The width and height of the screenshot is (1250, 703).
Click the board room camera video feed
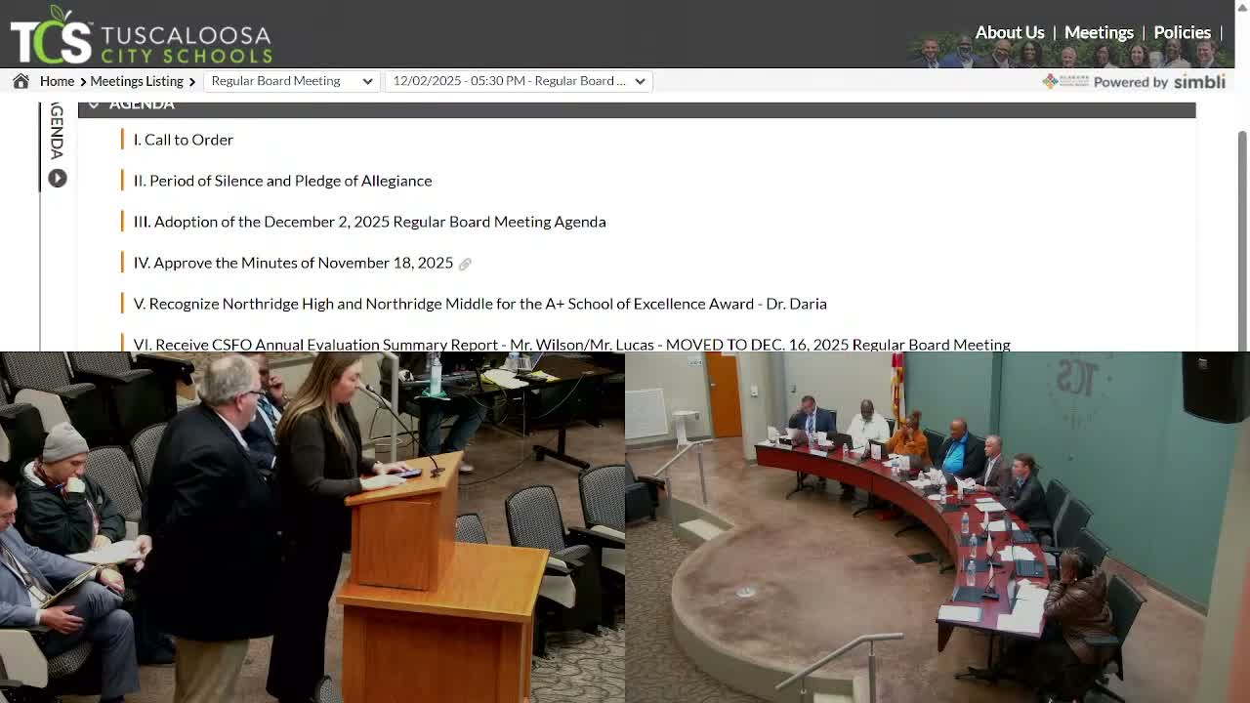[x=937, y=527]
